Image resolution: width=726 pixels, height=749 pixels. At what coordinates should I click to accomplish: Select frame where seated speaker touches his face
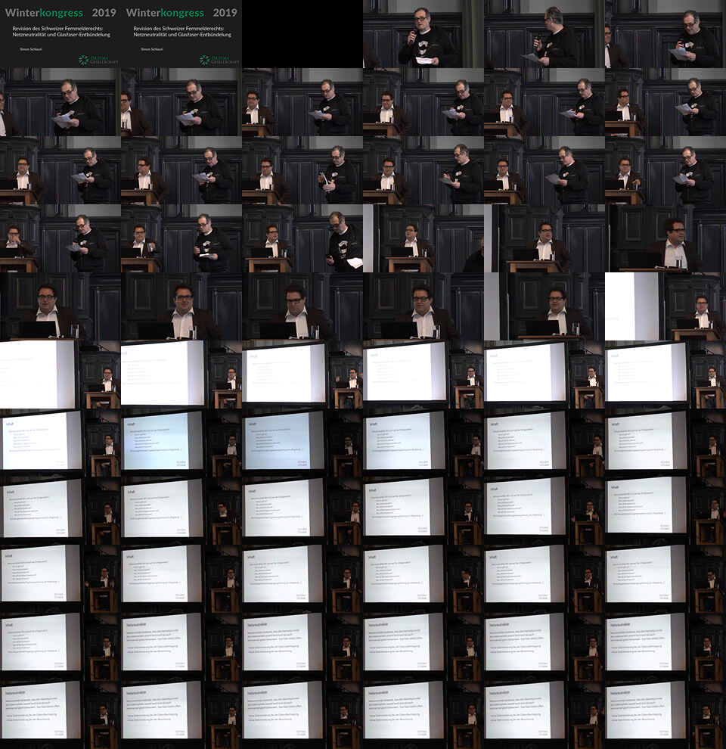tap(60, 238)
